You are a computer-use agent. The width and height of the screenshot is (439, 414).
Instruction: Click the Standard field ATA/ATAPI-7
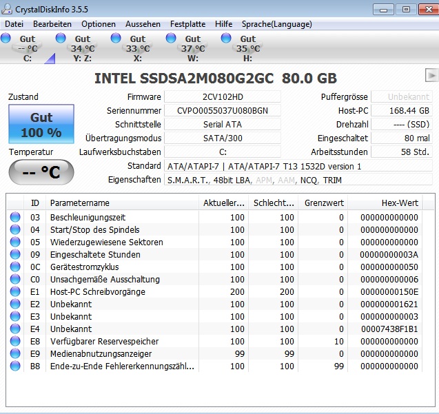[x=298, y=166]
